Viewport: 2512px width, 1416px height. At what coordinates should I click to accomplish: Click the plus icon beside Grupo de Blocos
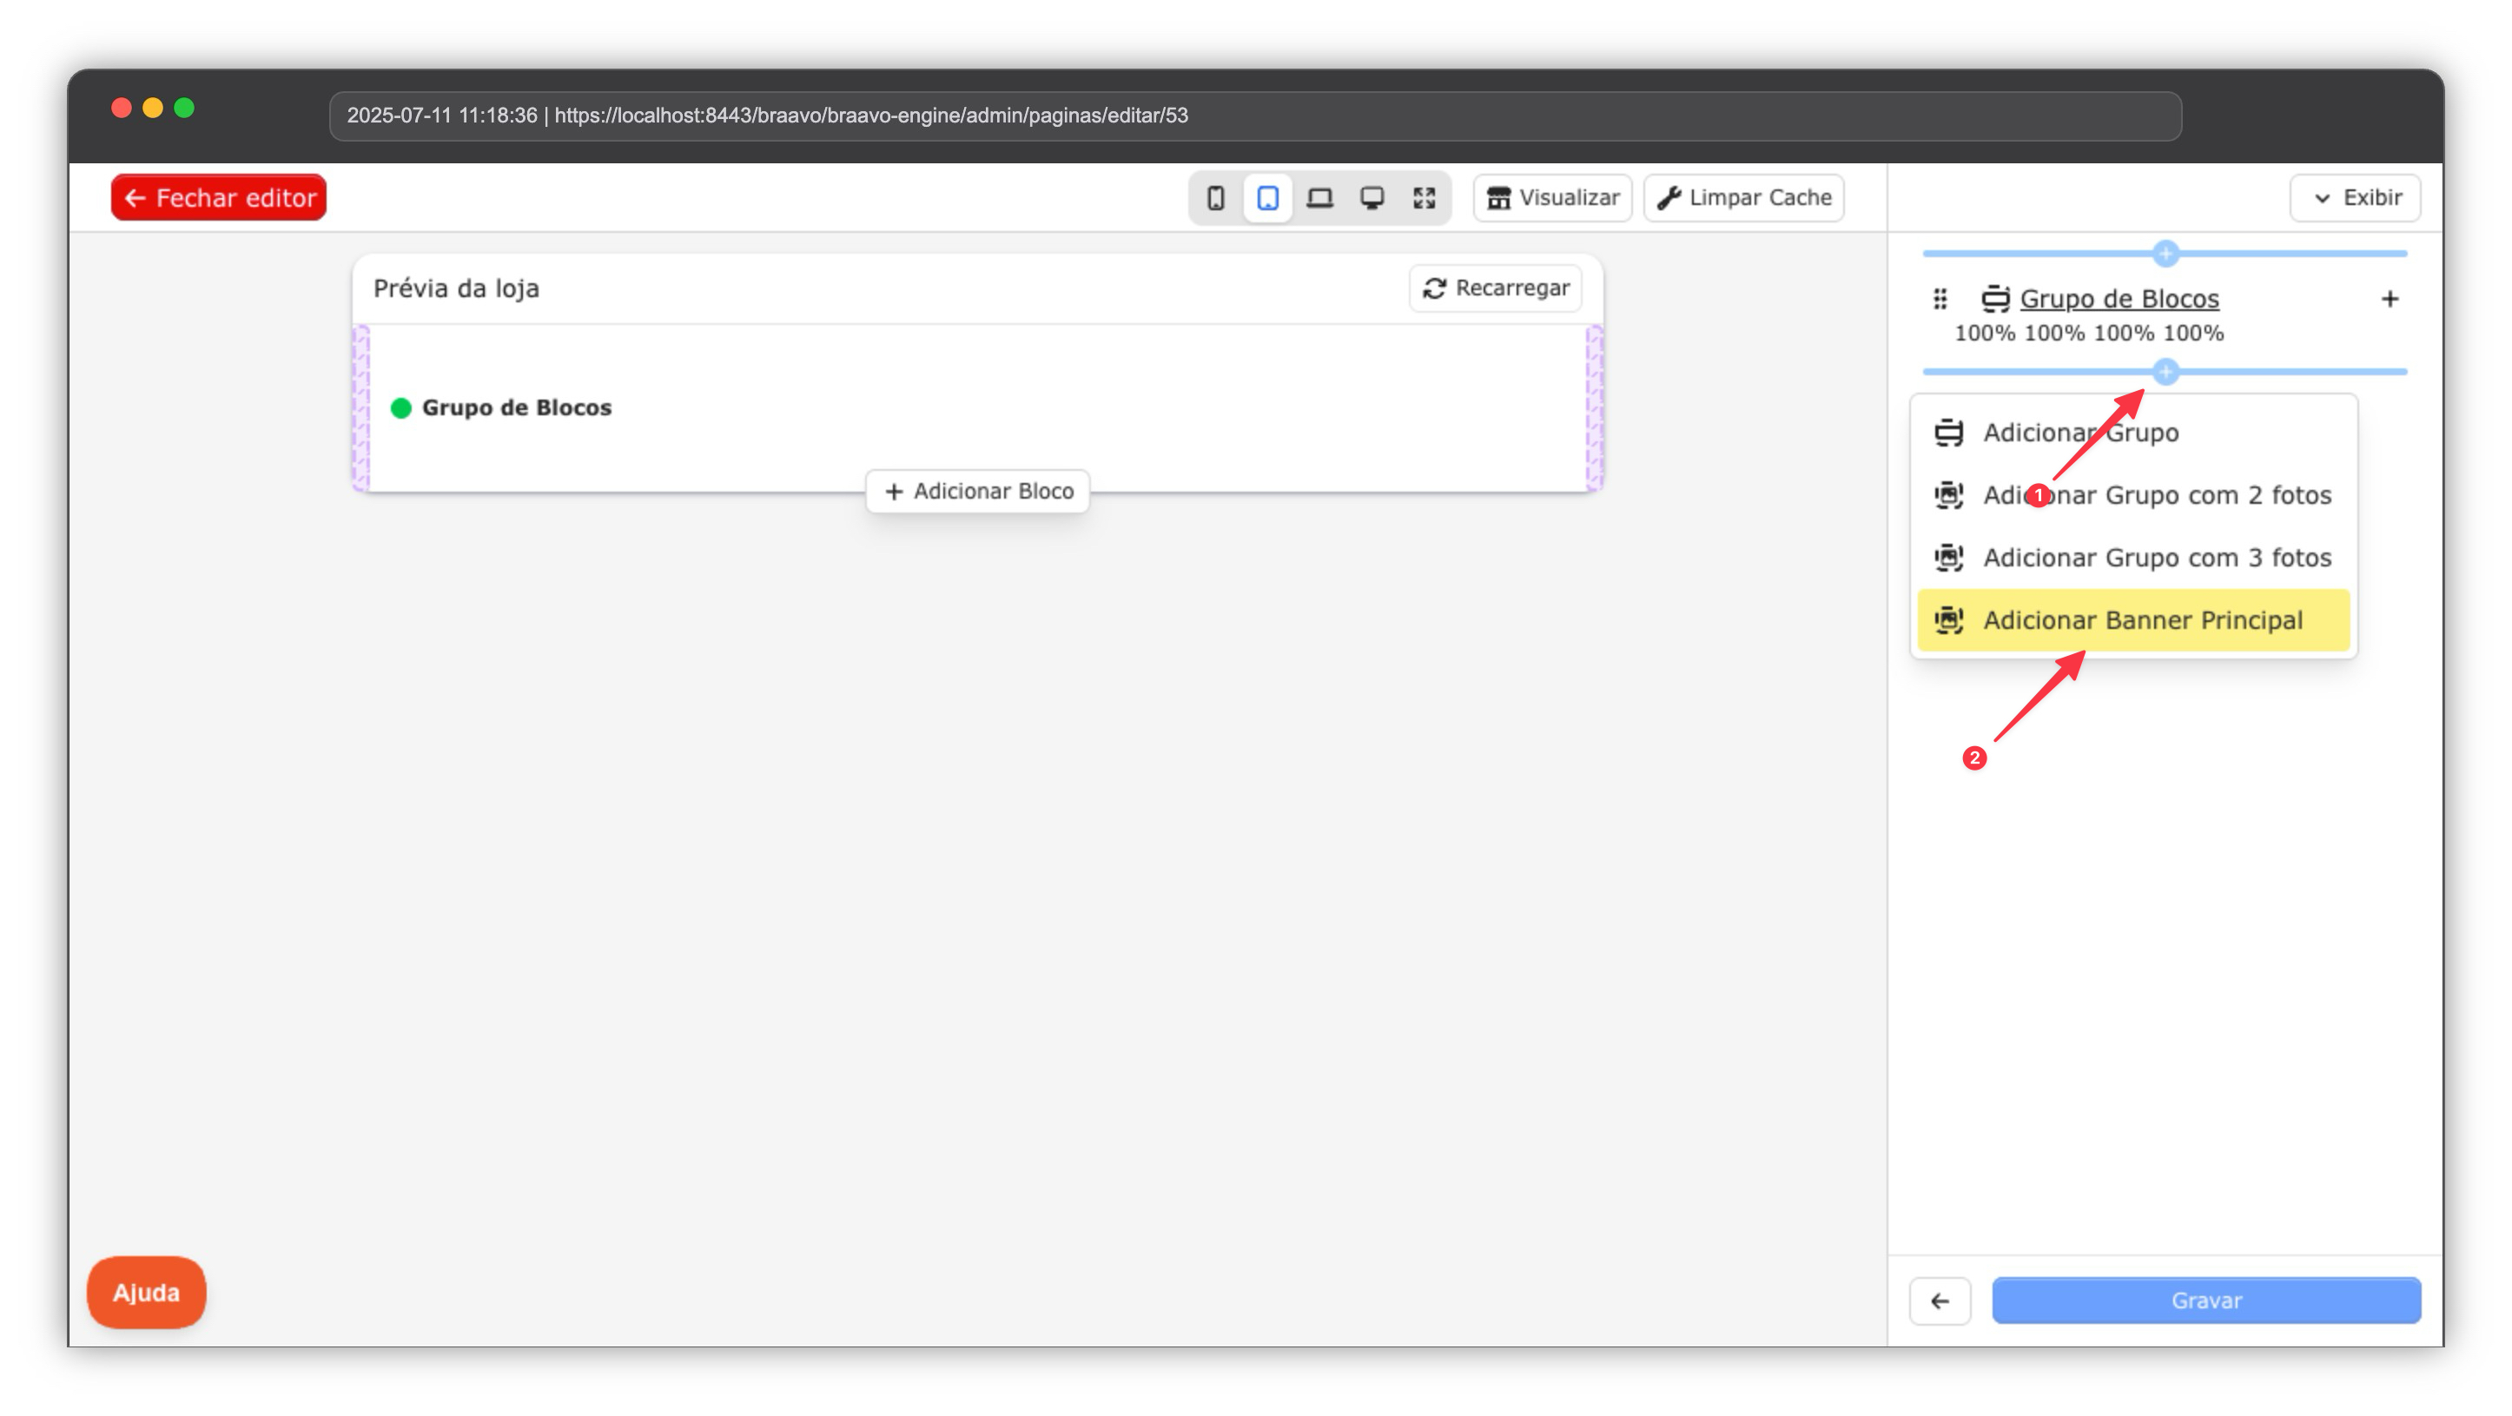(2390, 300)
